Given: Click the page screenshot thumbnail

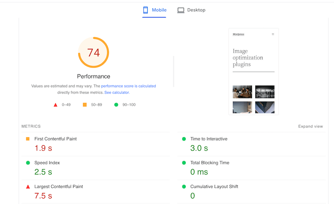Looking at the screenshot, I should tap(253, 72).
